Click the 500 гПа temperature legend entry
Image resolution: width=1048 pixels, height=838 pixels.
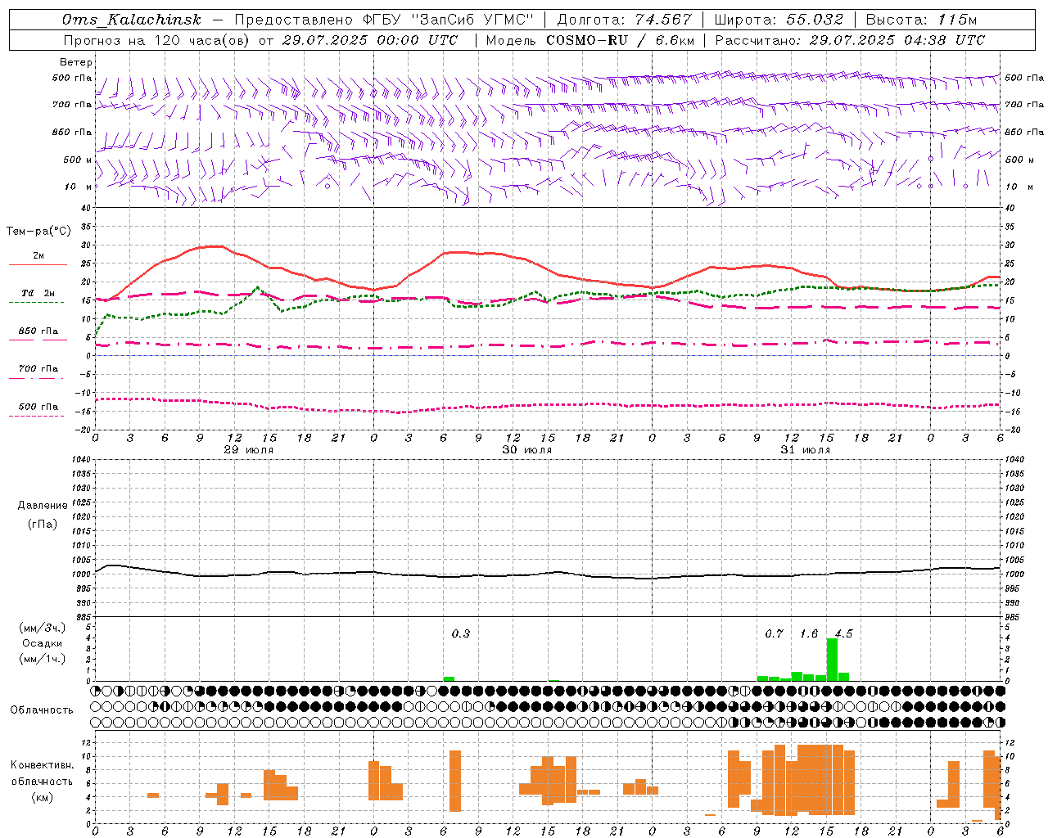pyautogui.click(x=38, y=407)
